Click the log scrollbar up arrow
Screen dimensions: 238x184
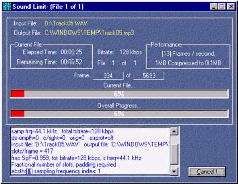tap(174, 131)
